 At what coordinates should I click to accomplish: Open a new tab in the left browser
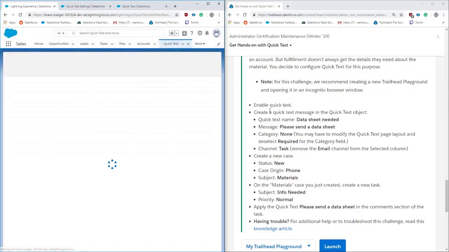click(x=175, y=6)
